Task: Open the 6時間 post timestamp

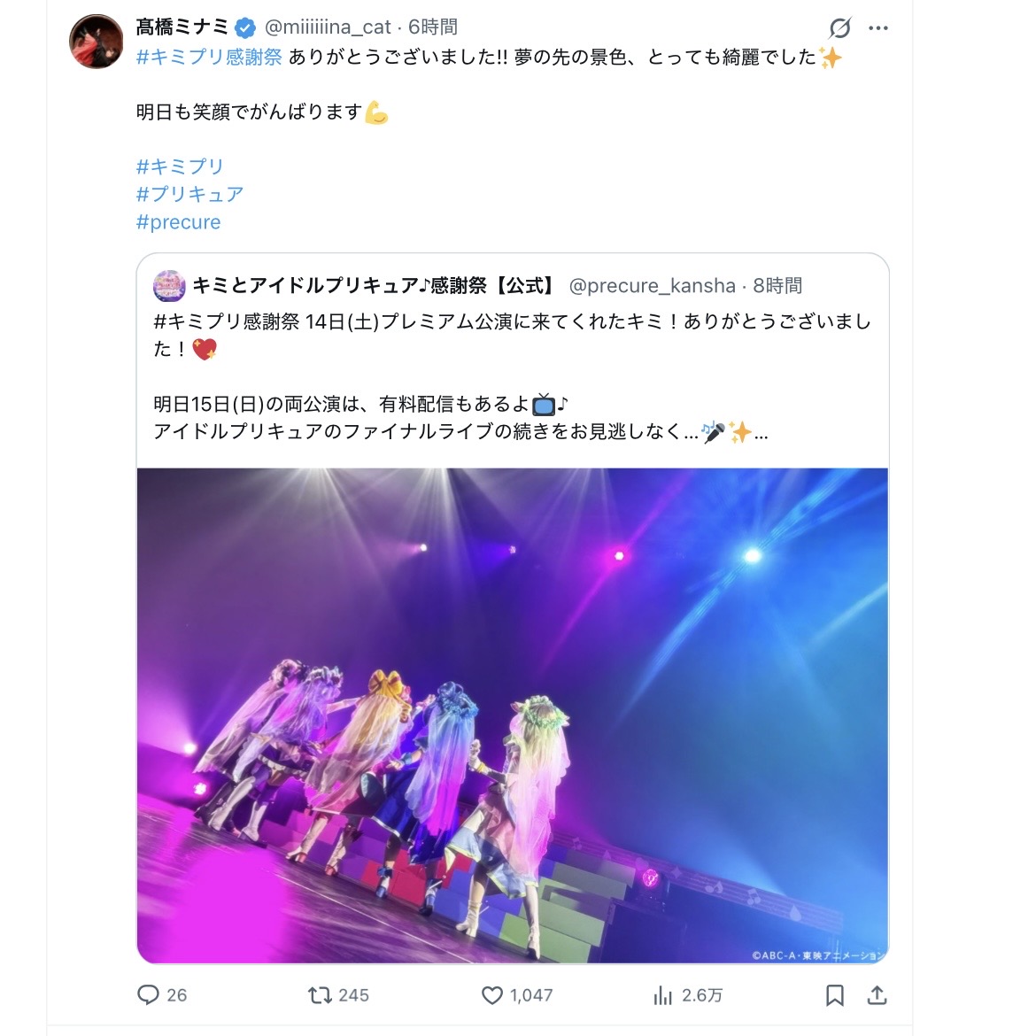Action: pos(433,27)
